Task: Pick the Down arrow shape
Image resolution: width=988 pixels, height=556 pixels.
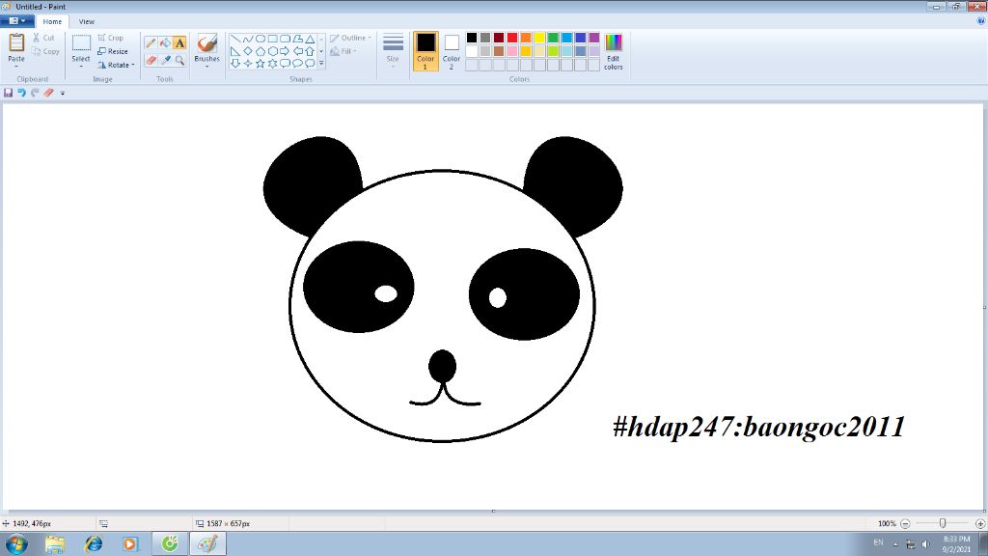Action: (x=235, y=63)
